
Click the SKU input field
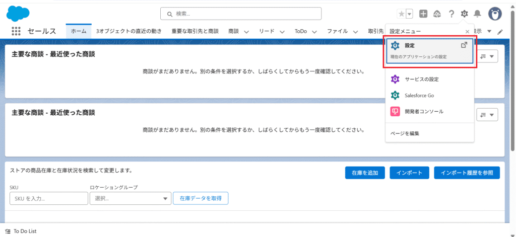(48, 198)
